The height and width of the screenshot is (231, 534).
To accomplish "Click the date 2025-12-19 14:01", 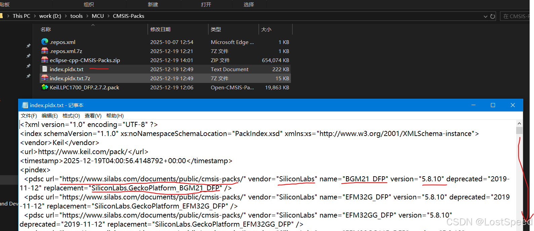I will (172, 60).
